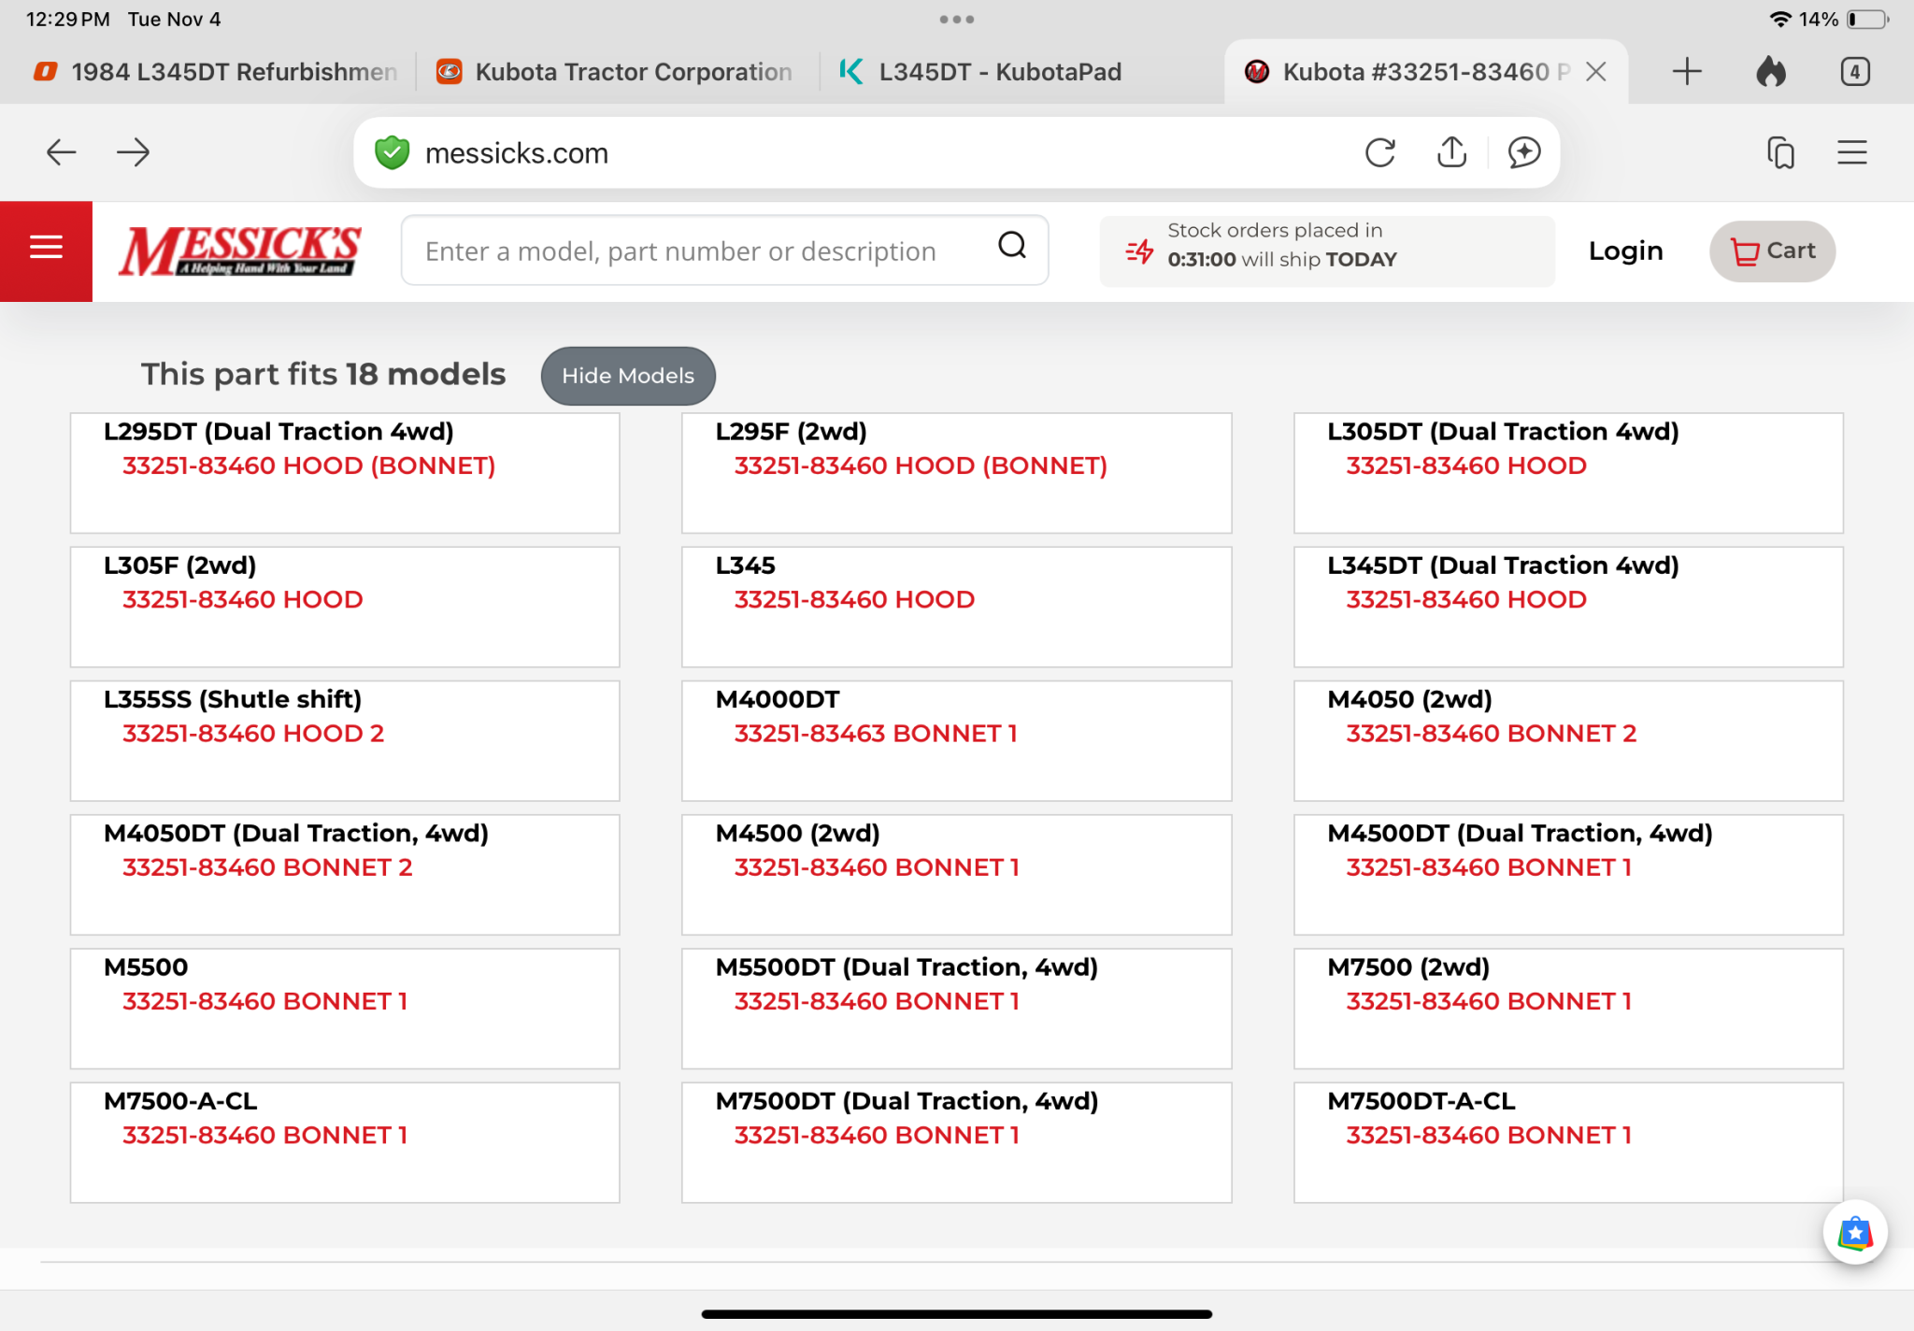Image resolution: width=1914 pixels, height=1331 pixels.
Task: Click the Login link
Action: (x=1625, y=250)
